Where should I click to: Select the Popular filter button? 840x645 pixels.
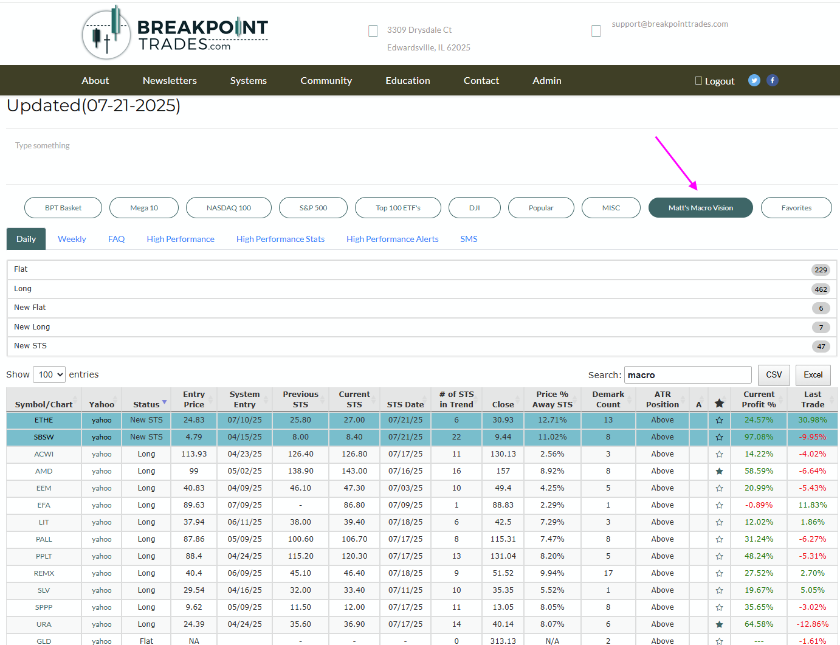[541, 207]
